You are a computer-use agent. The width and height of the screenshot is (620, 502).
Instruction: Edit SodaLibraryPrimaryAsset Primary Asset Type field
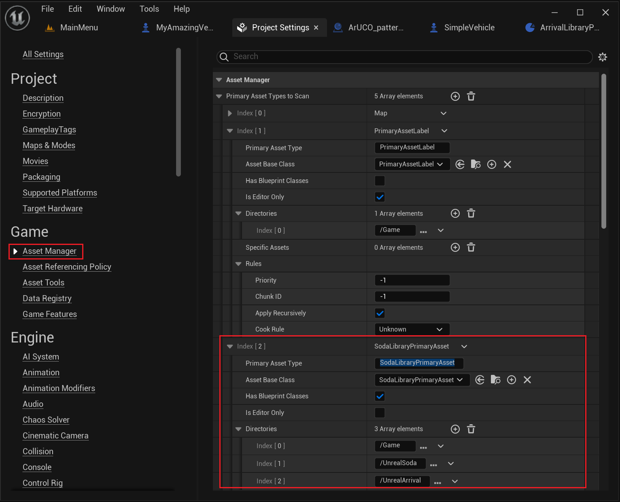tap(419, 363)
